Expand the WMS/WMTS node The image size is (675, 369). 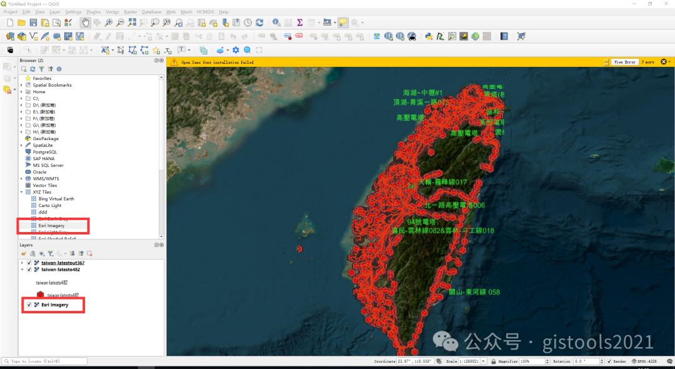pos(21,179)
